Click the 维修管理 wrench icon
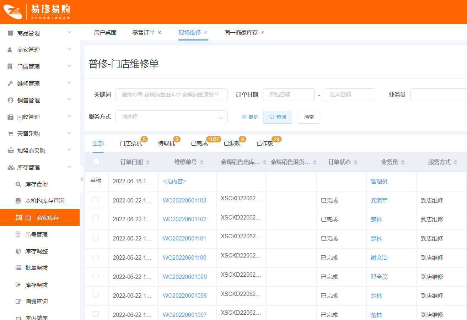Image resolution: width=467 pixels, height=320 pixels. pos(10,83)
